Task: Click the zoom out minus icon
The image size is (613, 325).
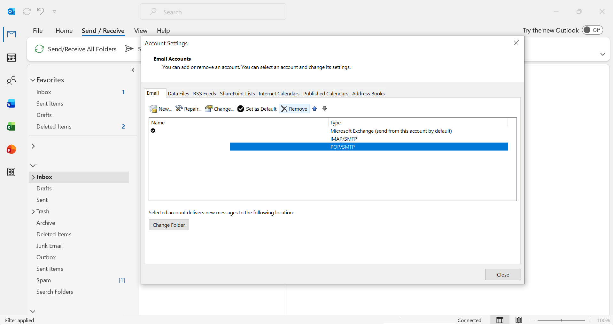Action: (533, 320)
